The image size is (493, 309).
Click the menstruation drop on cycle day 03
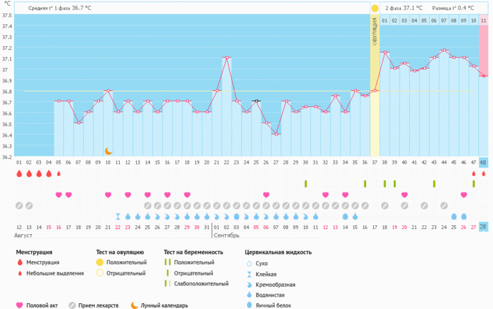[39, 173]
